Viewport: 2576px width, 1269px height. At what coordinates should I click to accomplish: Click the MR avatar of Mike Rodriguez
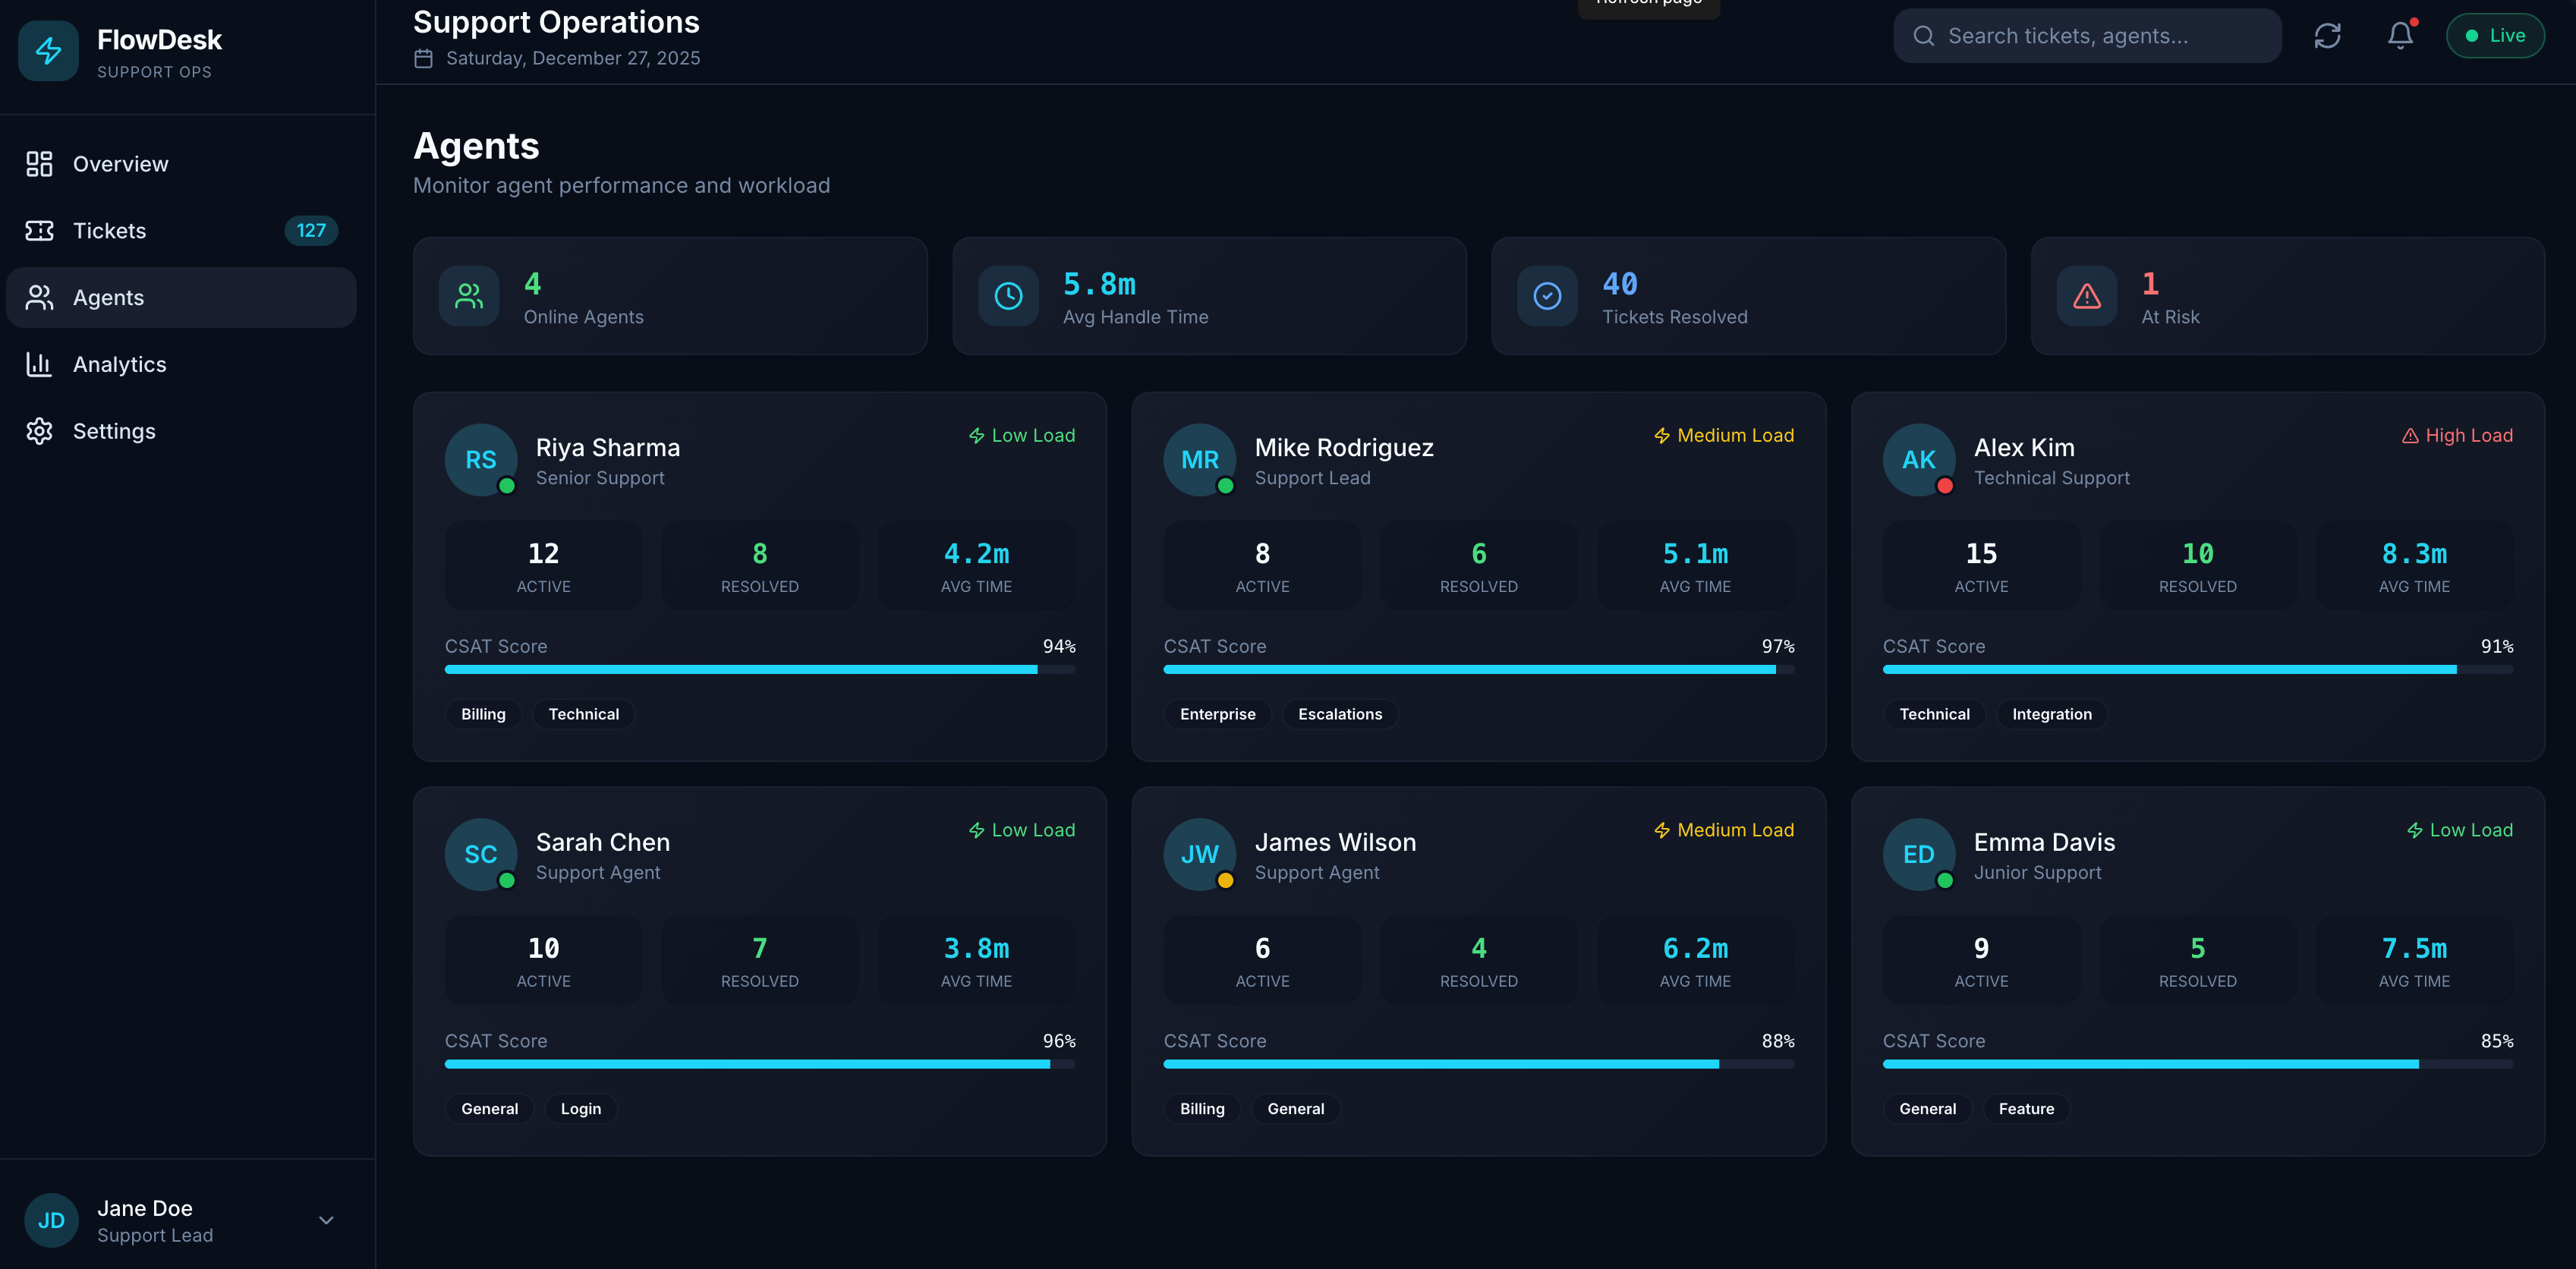1200,460
